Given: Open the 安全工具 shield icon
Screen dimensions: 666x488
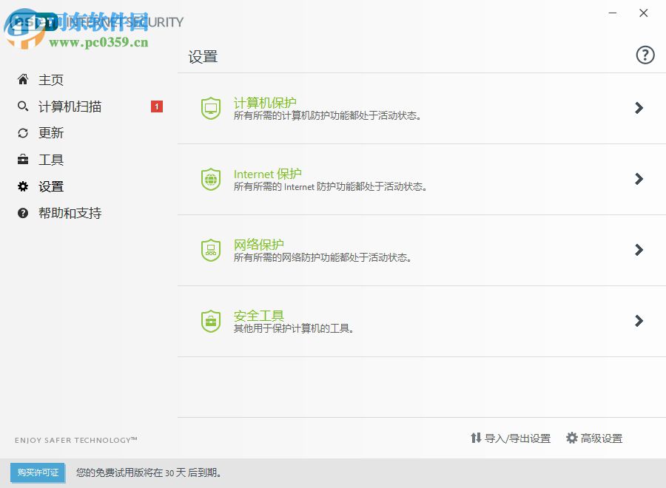Looking at the screenshot, I should (211, 321).
